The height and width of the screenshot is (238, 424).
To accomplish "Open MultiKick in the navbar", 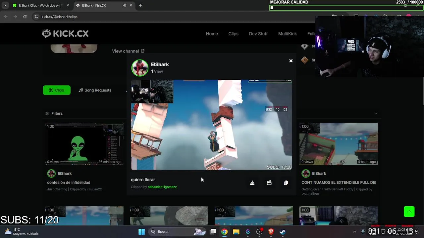I will (287, 34).
